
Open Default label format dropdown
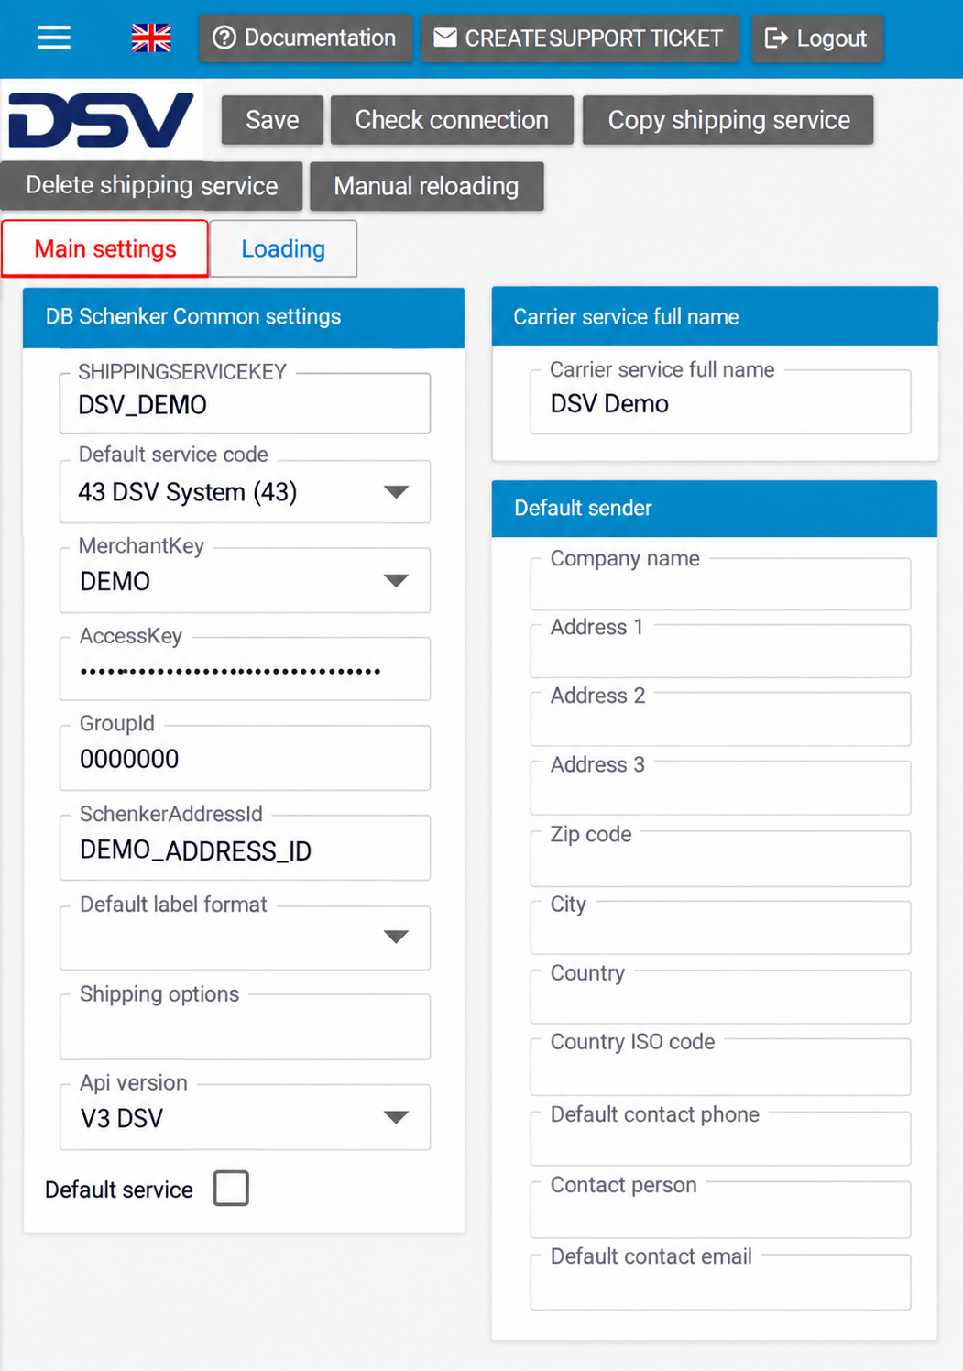pyautogui.click(x=245, y=938)
